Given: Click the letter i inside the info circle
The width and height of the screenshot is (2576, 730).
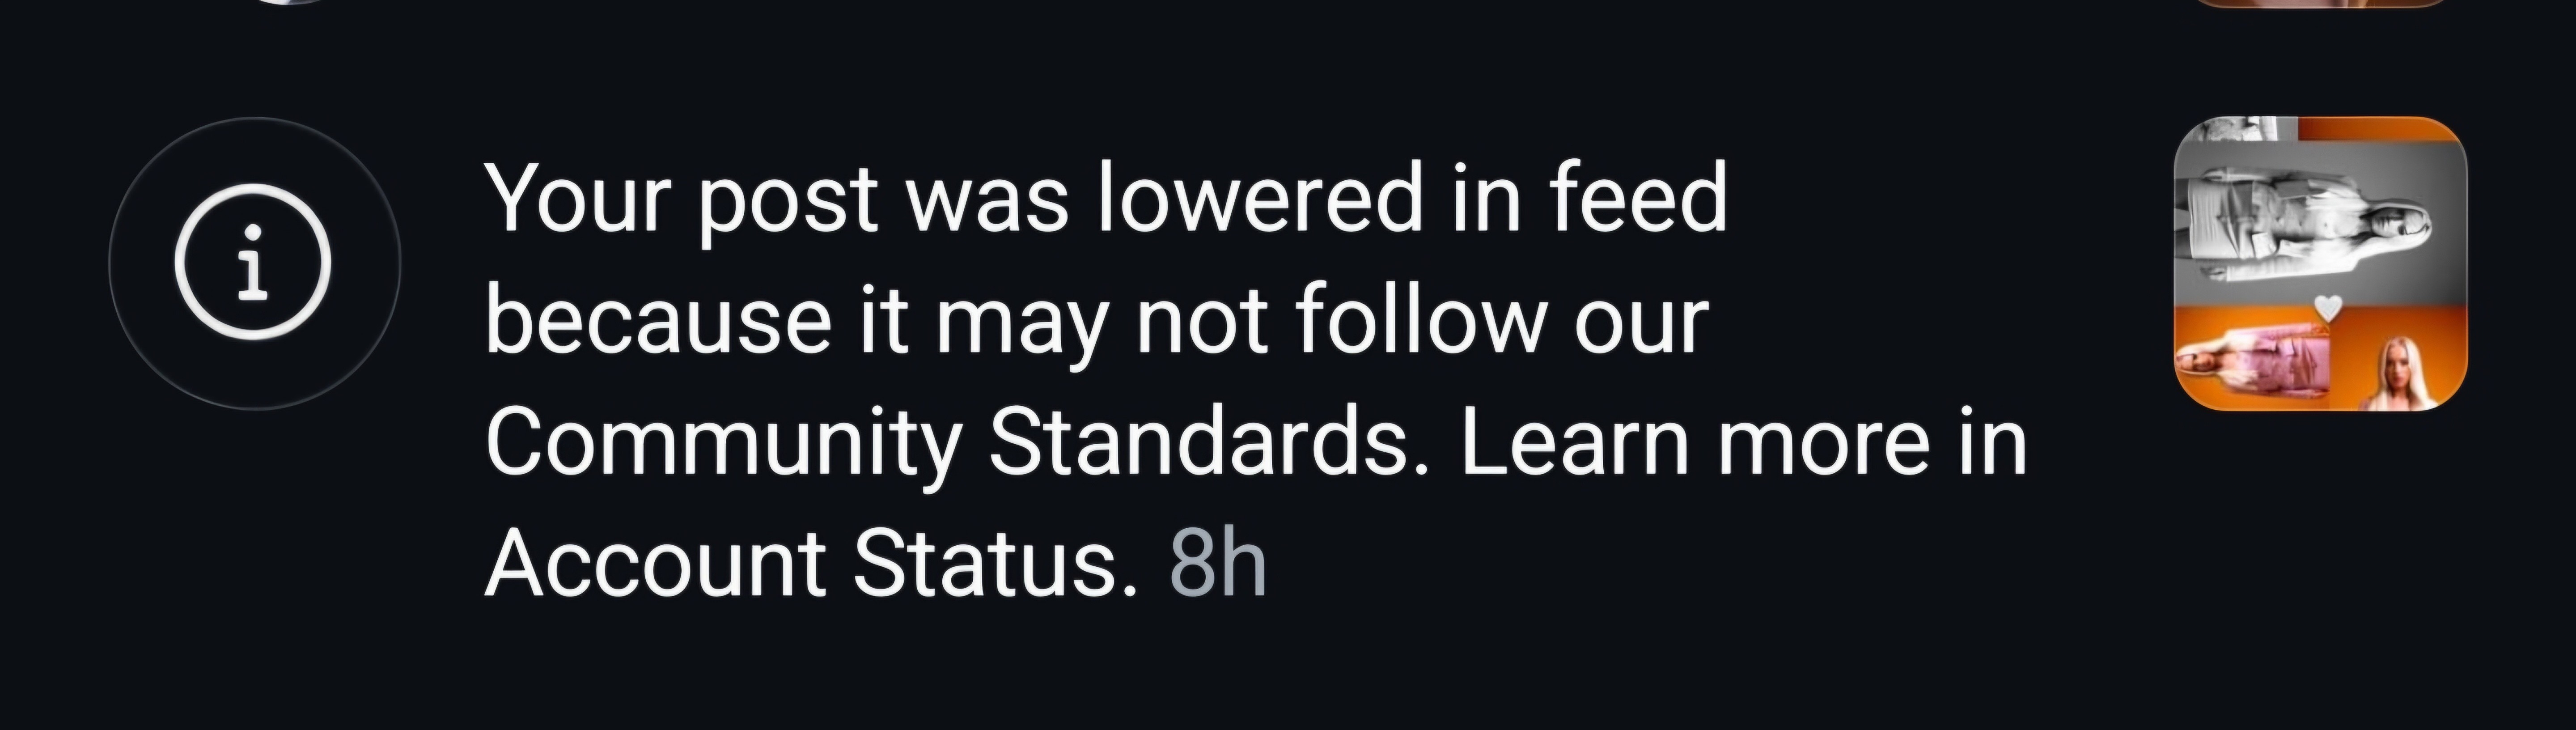Looking at the screenshot, I should [254, 264].
